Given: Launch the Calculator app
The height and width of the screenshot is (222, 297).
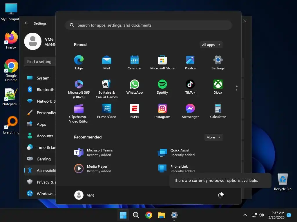Looking at the screenshot, I should (x=218, y=111).
